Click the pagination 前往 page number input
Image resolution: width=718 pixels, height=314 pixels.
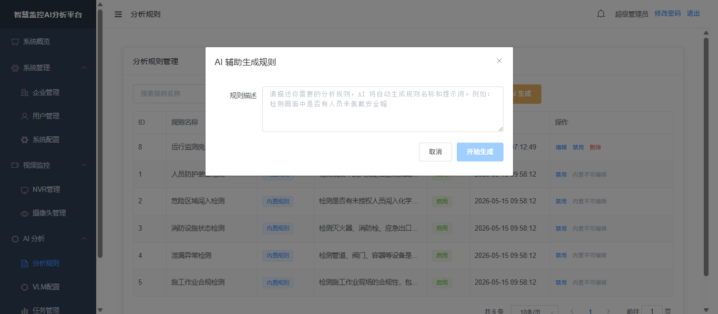coord(652,311)
